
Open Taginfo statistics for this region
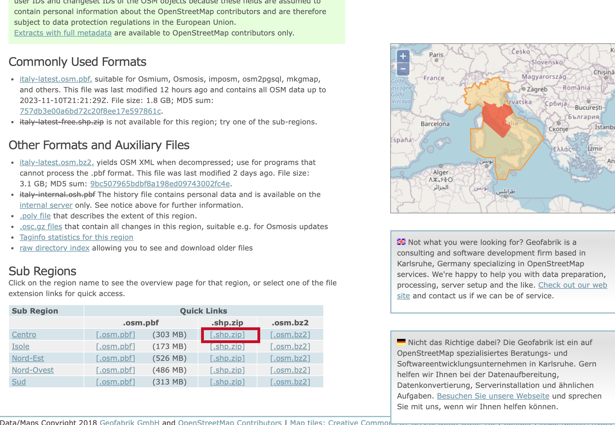[x=76, y=237]
